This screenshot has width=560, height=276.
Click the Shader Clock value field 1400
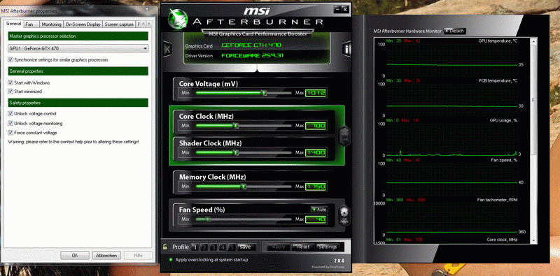(316, 152)
